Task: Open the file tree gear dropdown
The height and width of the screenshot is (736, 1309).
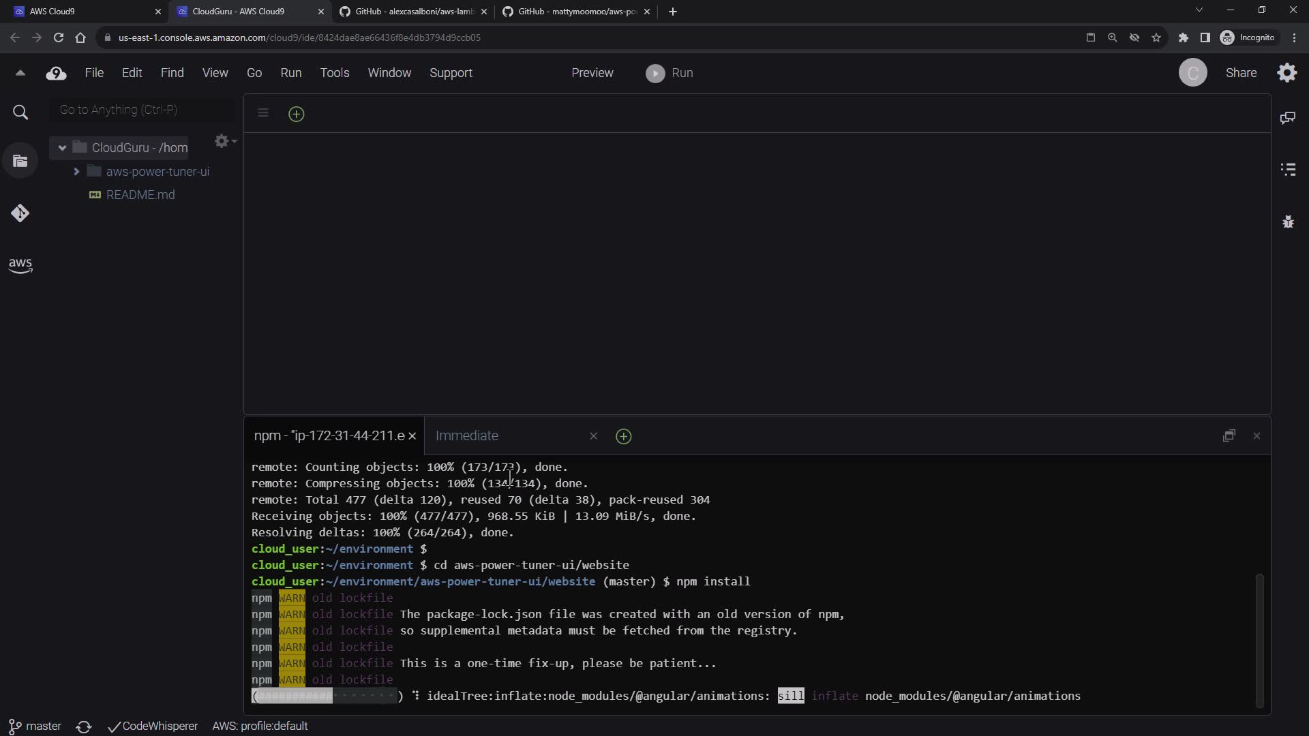Action: pos(224,141)
